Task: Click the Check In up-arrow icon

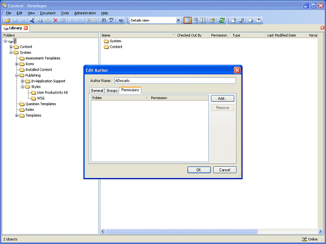Action: (234, 20)
